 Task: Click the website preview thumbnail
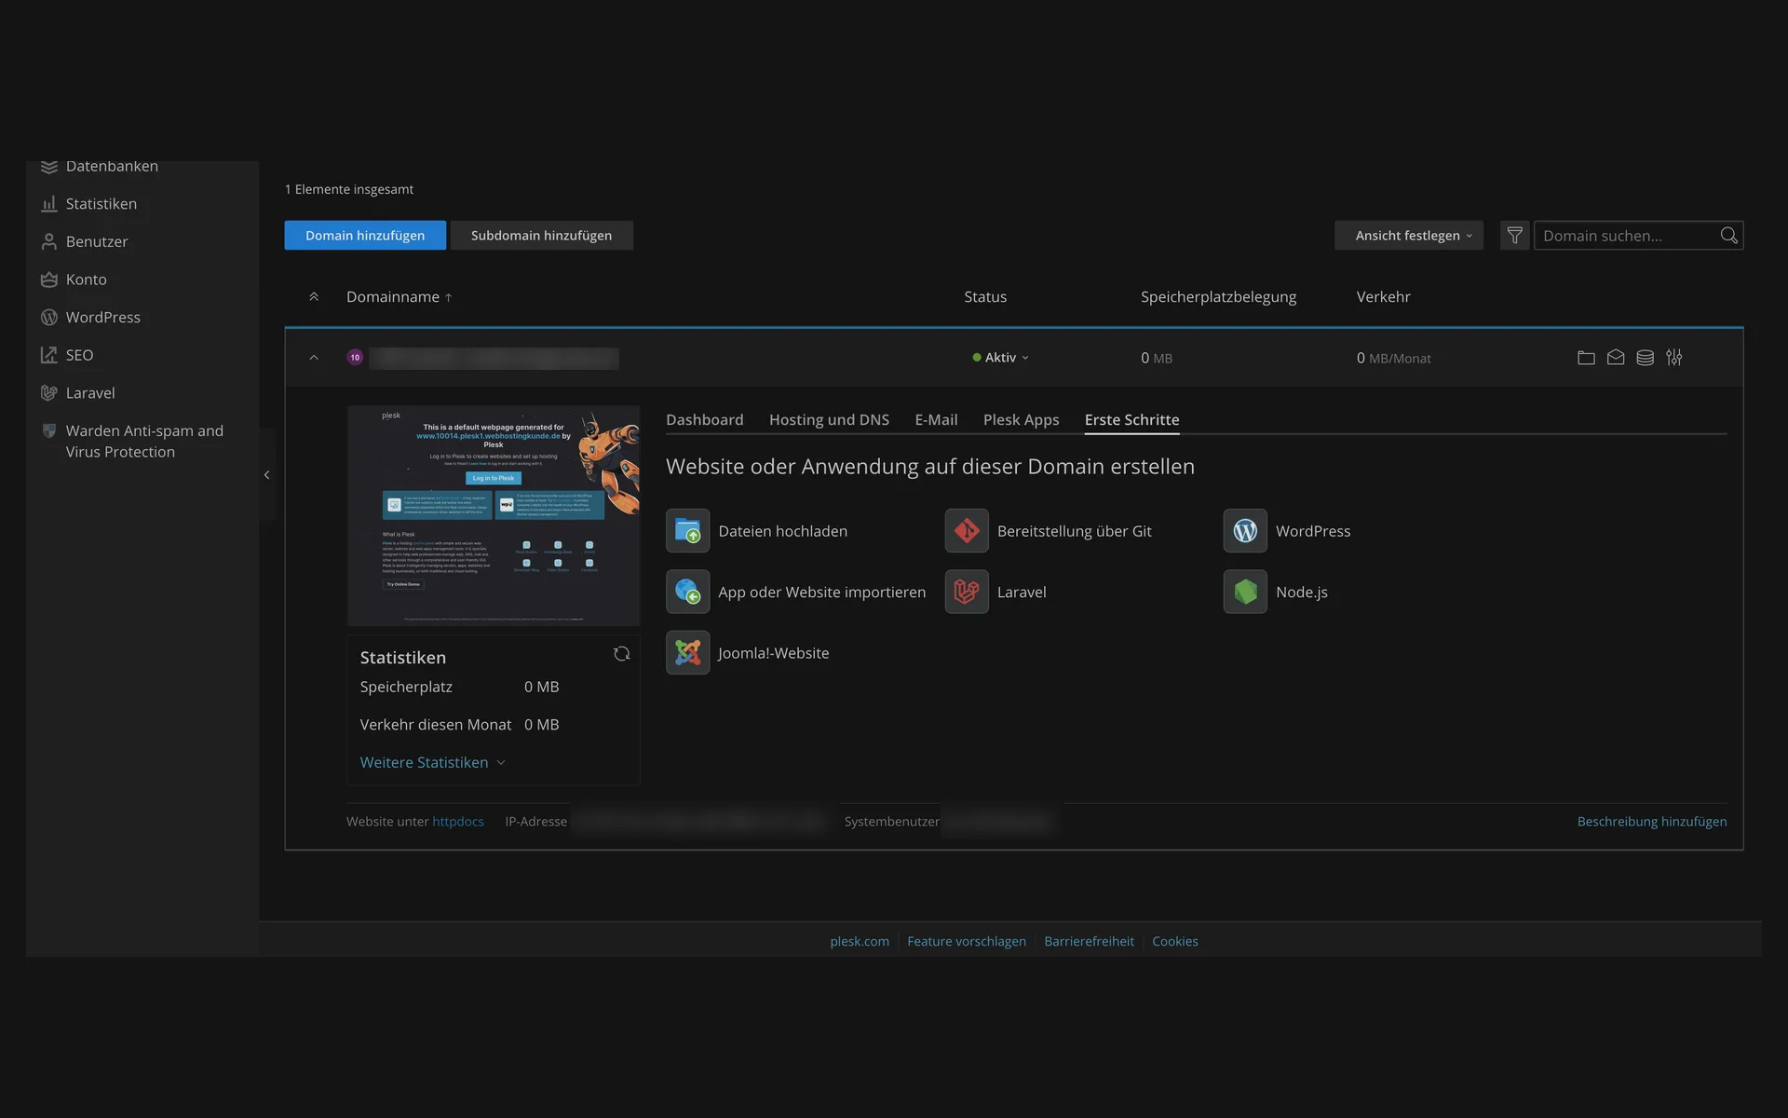pyautogui.click(x=494, y=516)
